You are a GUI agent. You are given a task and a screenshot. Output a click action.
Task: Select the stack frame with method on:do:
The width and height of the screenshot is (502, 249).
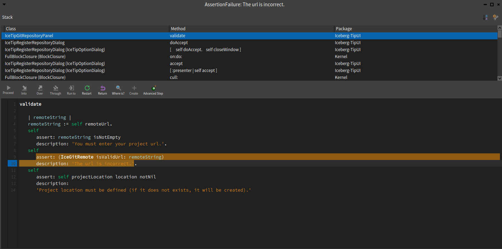pyautogui.click(x=249, y=56)
